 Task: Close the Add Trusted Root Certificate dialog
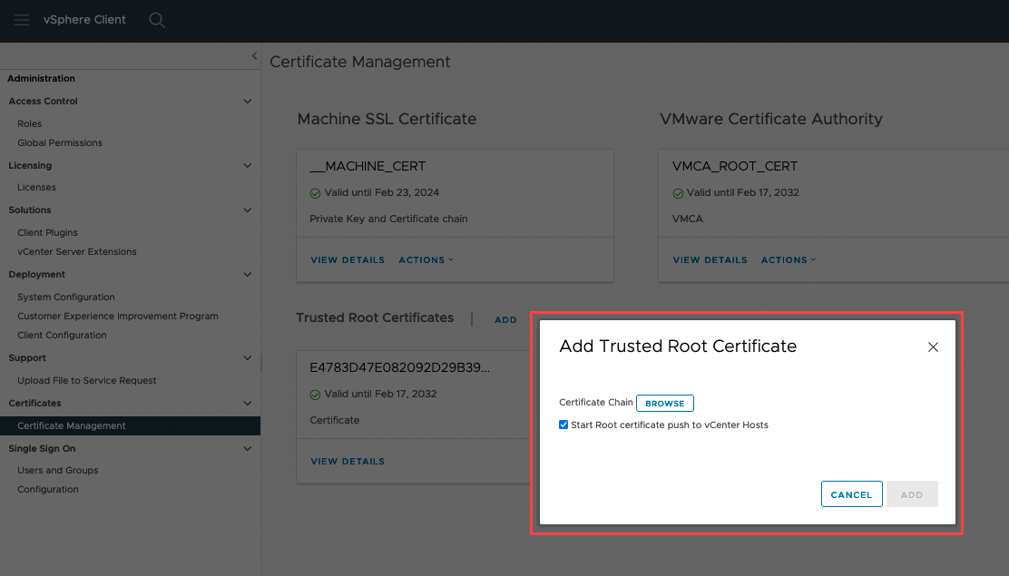coord(933,347)
